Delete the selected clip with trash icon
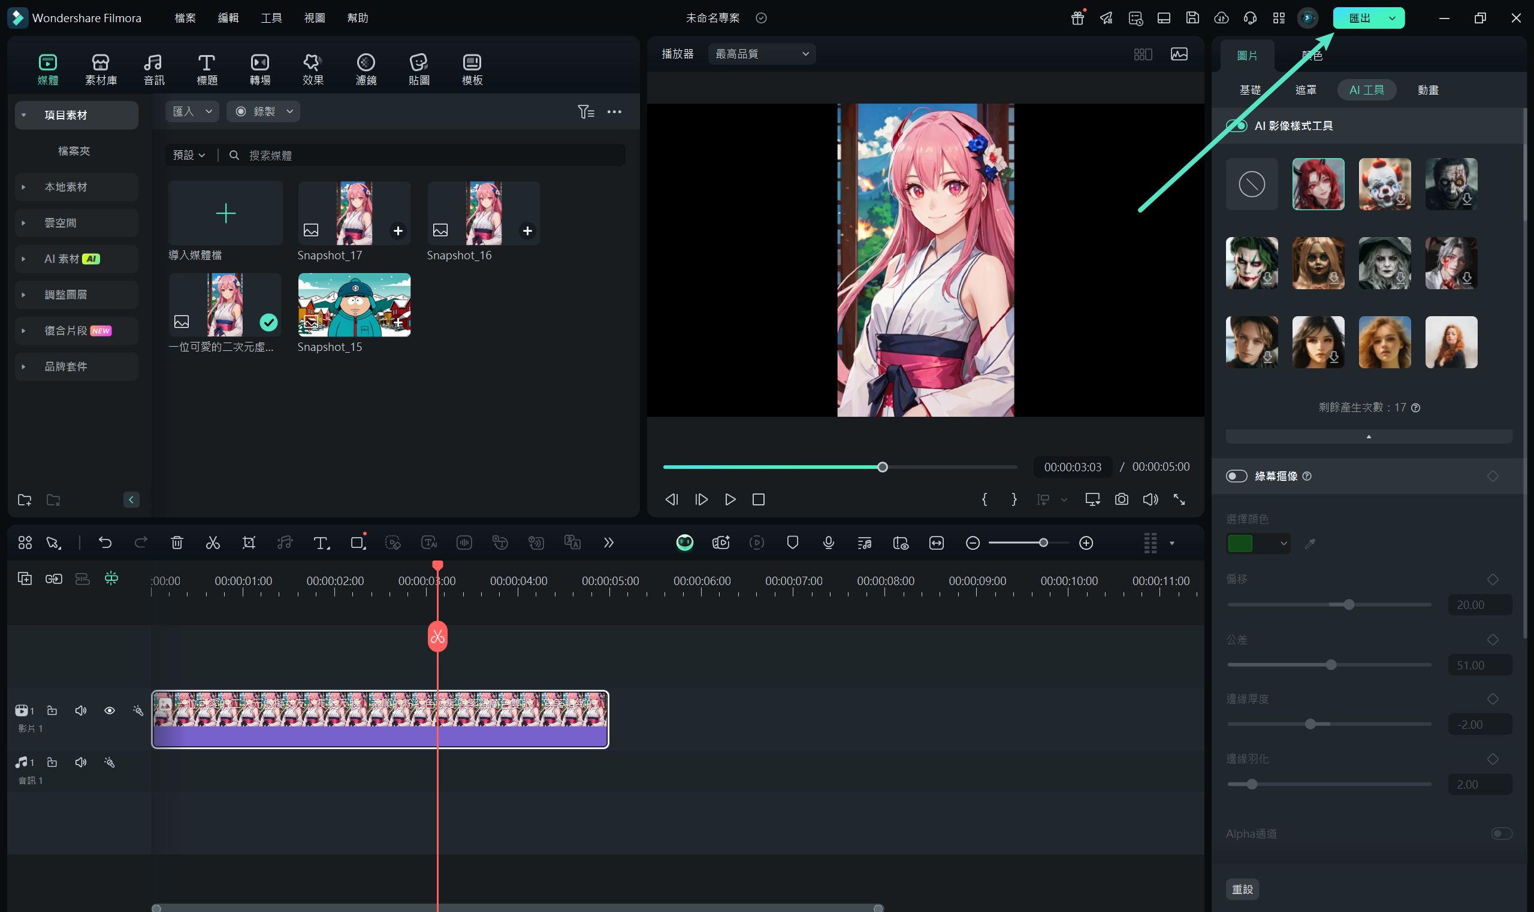Viewport: 1534px width, 912px height. point(177,543)
